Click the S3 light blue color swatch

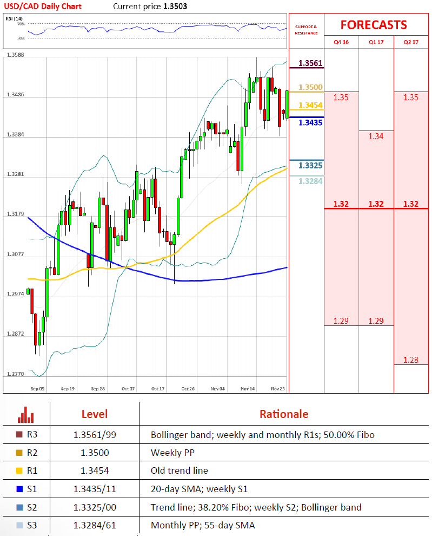pos(19,525)
